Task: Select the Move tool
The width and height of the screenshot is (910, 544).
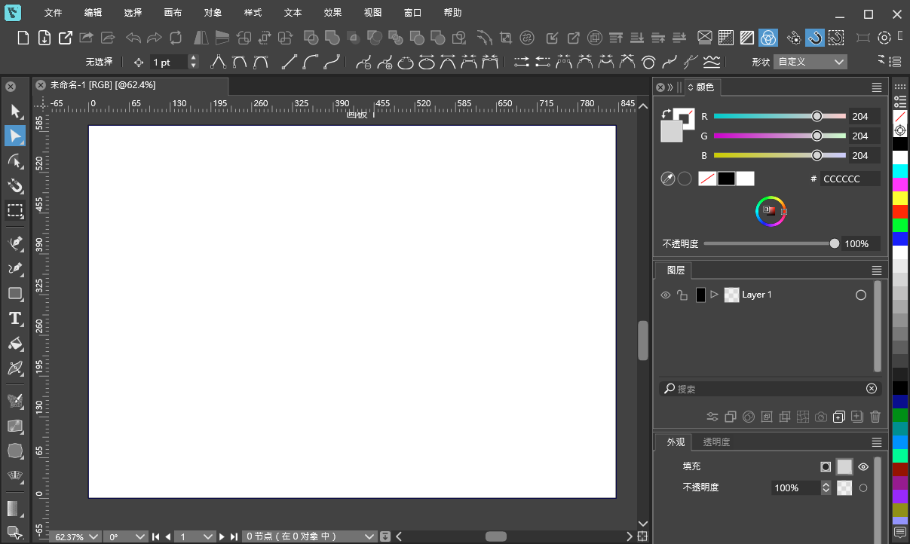Action: tap(15, 111)
